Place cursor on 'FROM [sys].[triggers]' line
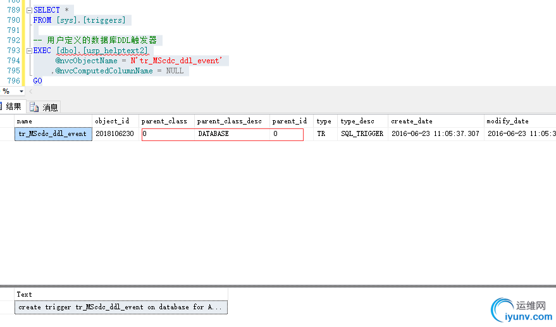556x327 pixels. [x=80, y=20]
